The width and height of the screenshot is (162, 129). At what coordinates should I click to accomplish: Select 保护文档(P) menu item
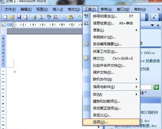pyautogui.click(x=111, y=72)
